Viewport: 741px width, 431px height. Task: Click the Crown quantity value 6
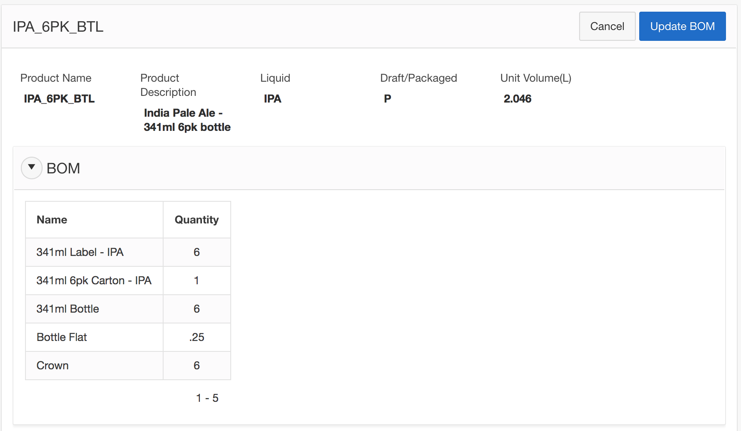(x=197, y=366)
